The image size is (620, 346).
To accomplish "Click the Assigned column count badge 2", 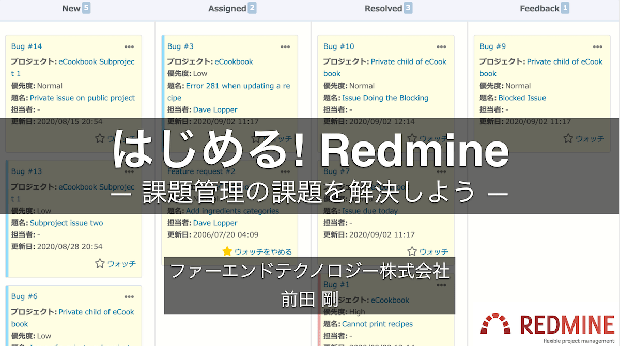I will pyautogui.click(x=252, y=8).
